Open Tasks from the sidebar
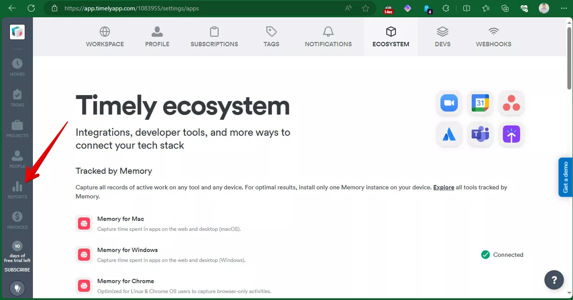The image size is (573, 300). (x=17, y=98)
